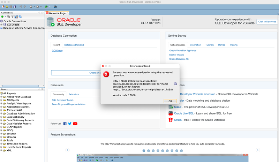
Task: Select the first feature screenshot dot
Action: click(x=144, y=151)
